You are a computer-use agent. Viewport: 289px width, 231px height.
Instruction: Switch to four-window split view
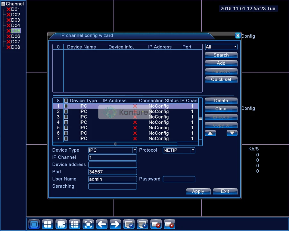[48, 224]
